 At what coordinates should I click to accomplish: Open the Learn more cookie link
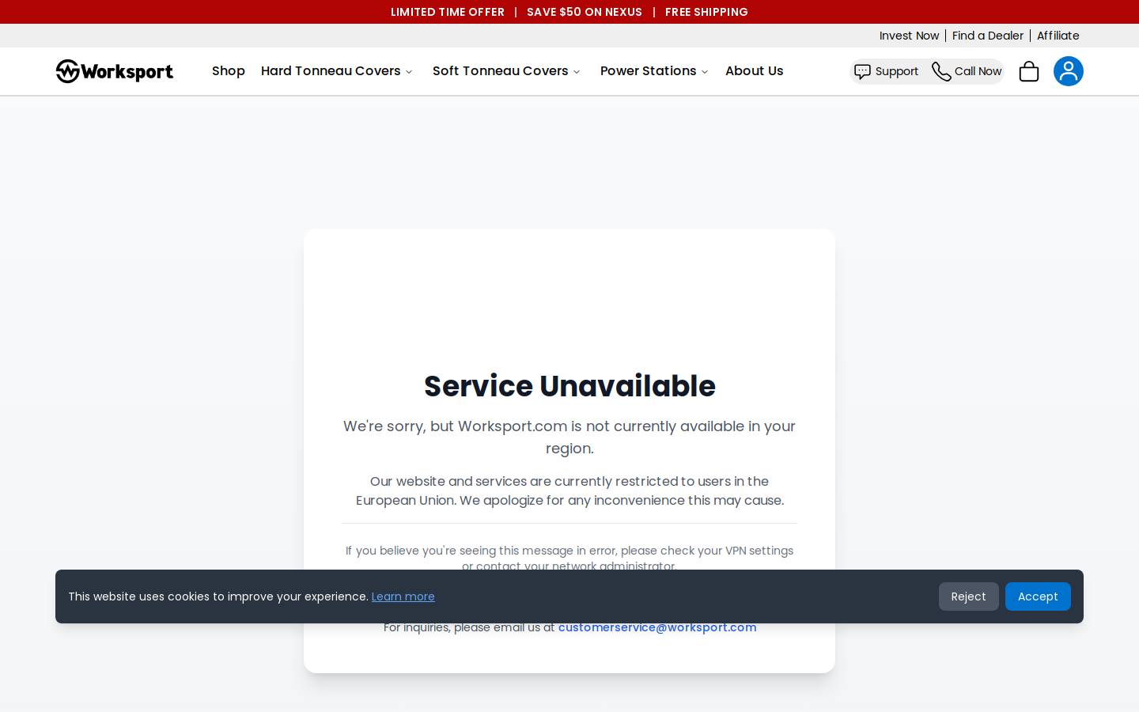[x=403, y=596]
